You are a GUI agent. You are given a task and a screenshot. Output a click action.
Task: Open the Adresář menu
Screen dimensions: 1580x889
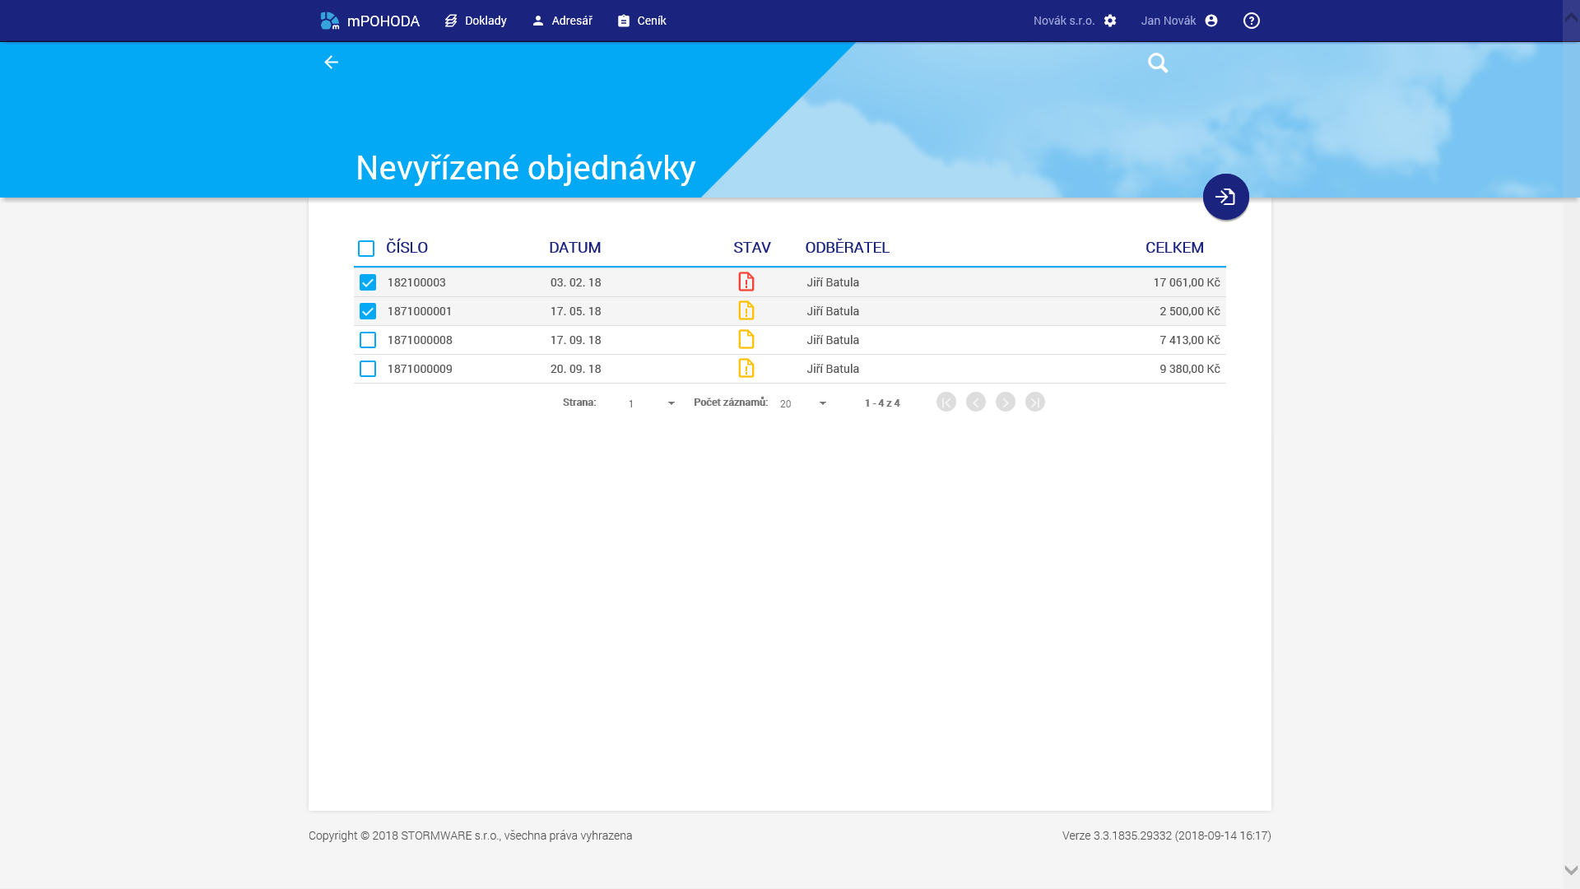point(562,21)
